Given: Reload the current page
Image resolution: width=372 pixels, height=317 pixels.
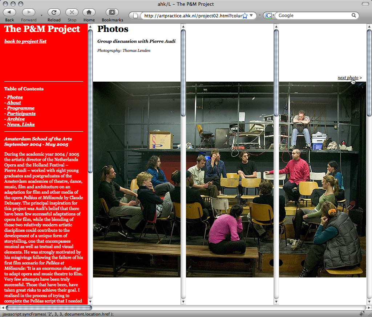Looking at the screenshot, I should click(54, 12).
